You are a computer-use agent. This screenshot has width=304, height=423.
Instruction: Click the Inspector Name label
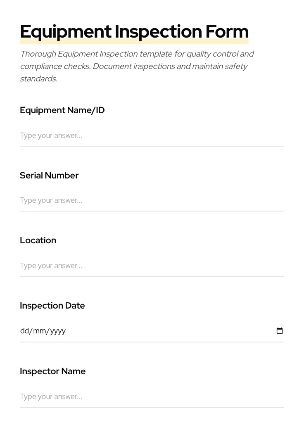(53, 371)
